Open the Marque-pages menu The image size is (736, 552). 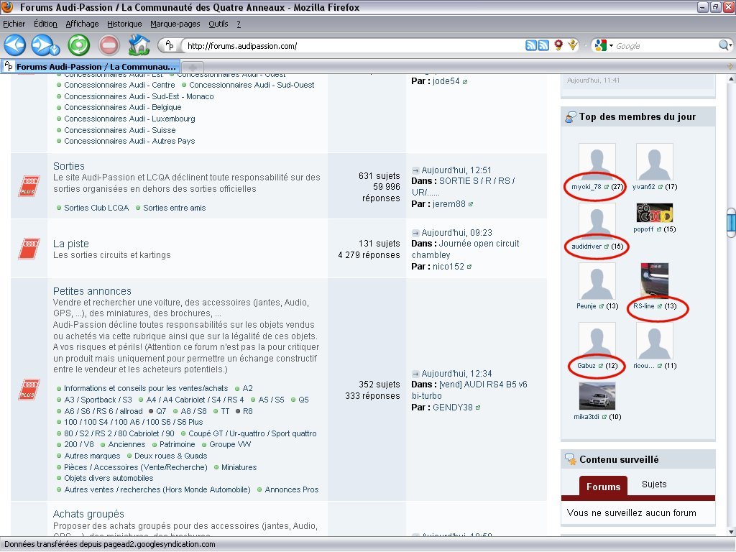point(175,24)
